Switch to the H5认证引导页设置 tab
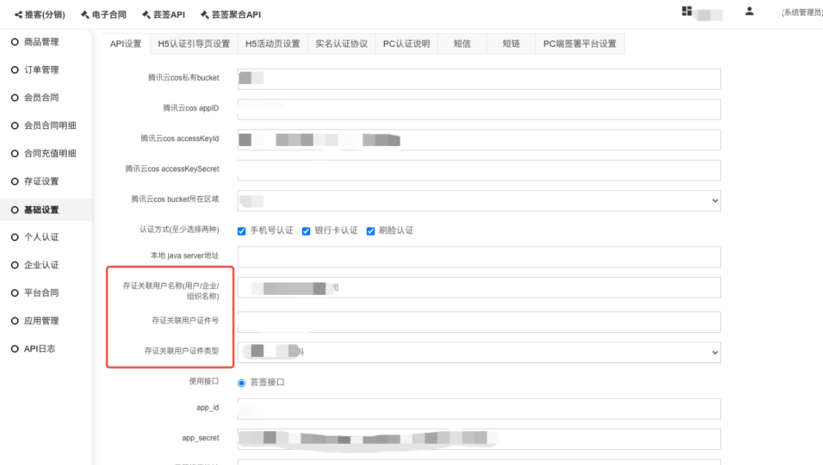Viewport: 823px width, 465px height. (194, 44)
